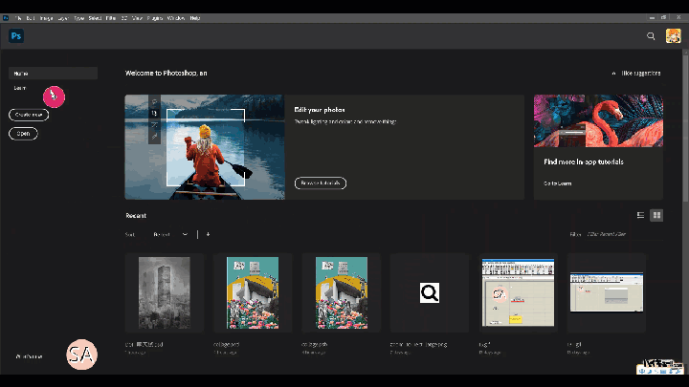Open the Help menu
Viewport: 689px width, 387px height.
point(195,18)
